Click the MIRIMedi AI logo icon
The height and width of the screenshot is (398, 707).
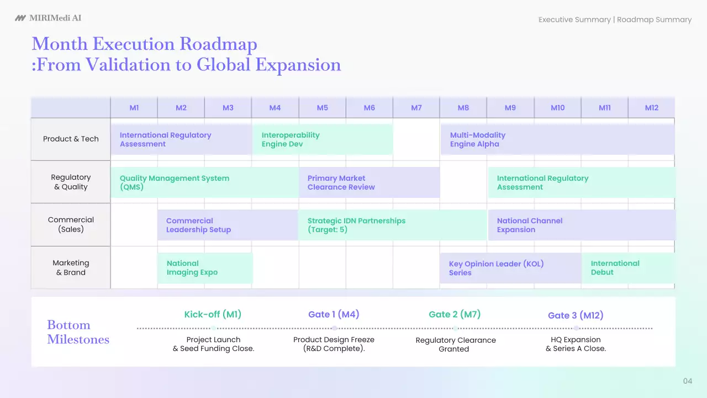pyautogui.click(x=20, y=18)
